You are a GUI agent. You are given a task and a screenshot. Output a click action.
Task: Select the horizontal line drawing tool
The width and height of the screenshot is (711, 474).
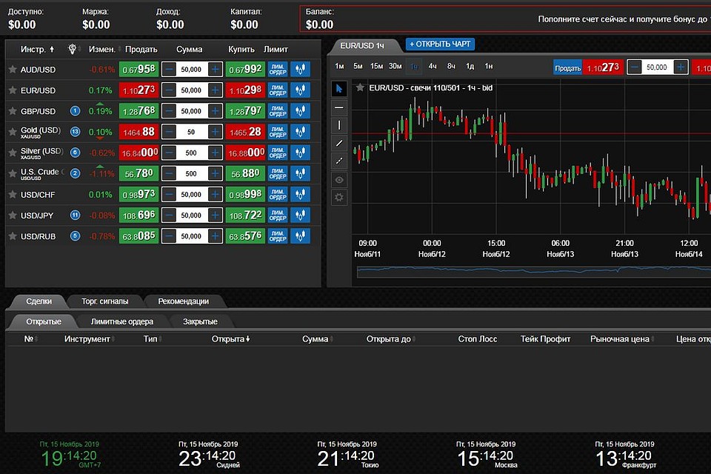click(339, 107)
